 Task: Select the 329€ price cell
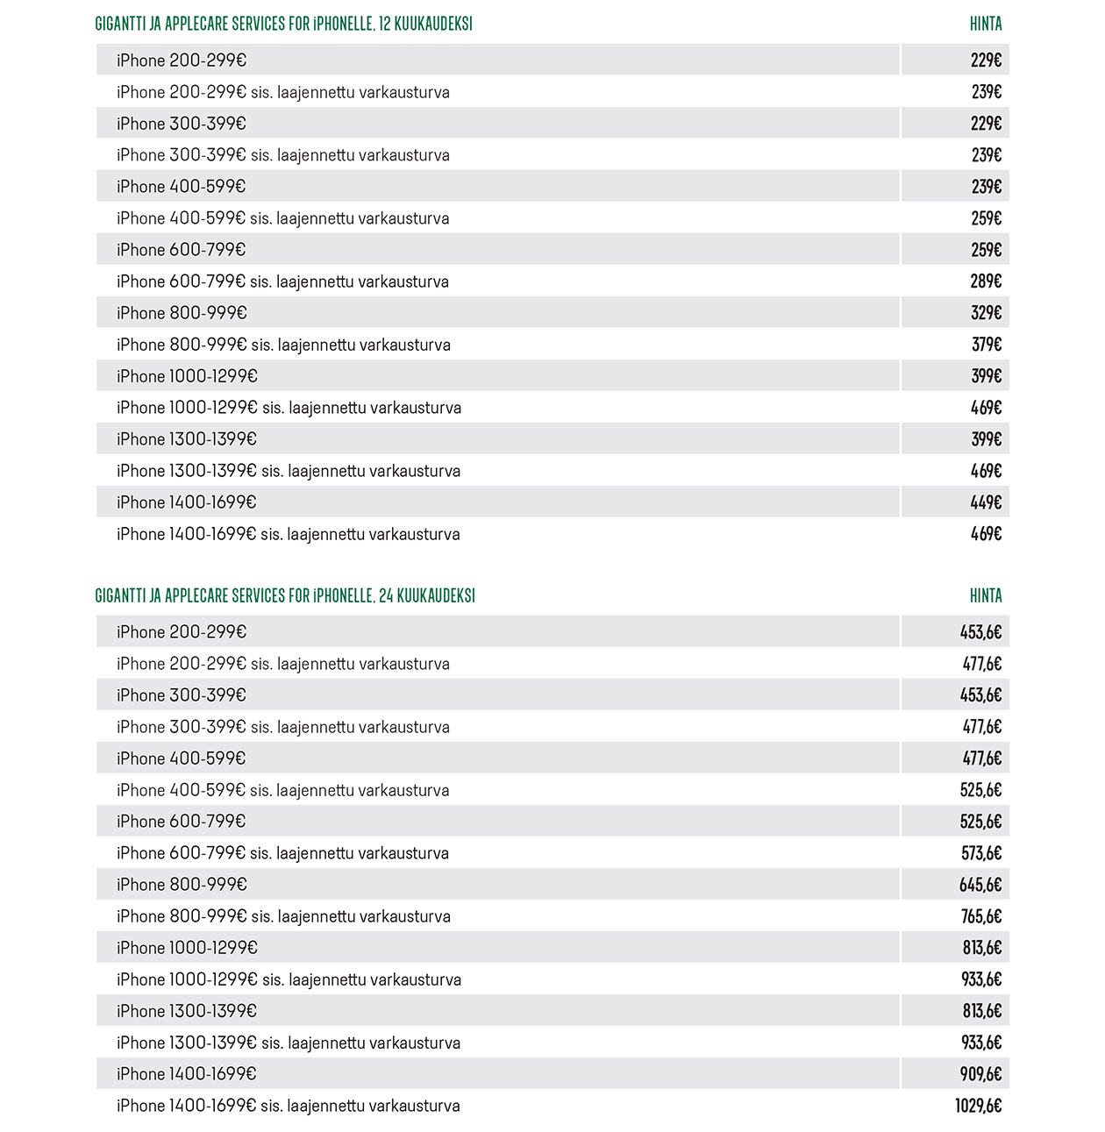pyautogui.click(x=986, y=313)
